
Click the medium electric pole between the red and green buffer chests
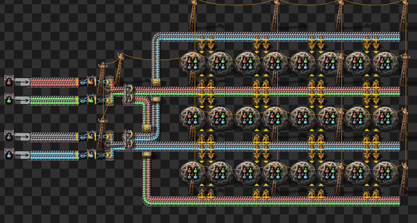pos(102,79)
